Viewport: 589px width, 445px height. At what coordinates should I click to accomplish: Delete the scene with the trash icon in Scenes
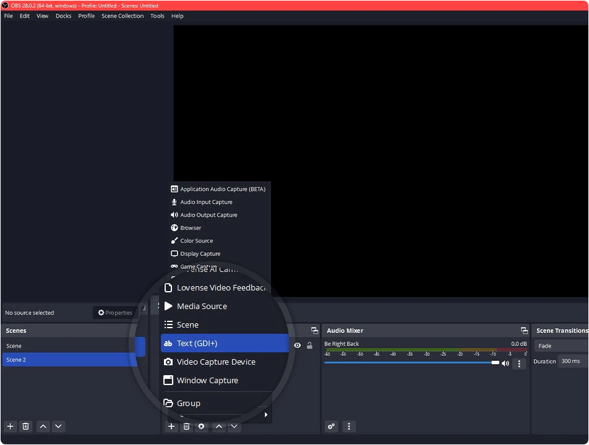point(25,426)
